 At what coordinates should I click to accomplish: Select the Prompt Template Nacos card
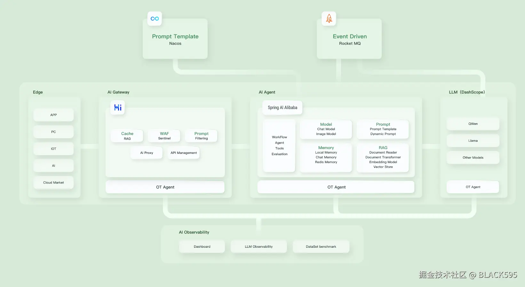[x=175, y=39]
